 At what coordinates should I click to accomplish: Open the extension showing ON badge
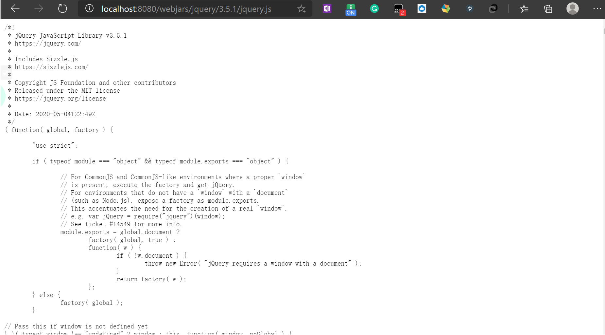351,9
